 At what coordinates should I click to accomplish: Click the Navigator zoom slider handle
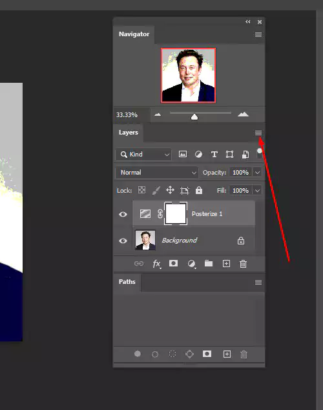194,116
